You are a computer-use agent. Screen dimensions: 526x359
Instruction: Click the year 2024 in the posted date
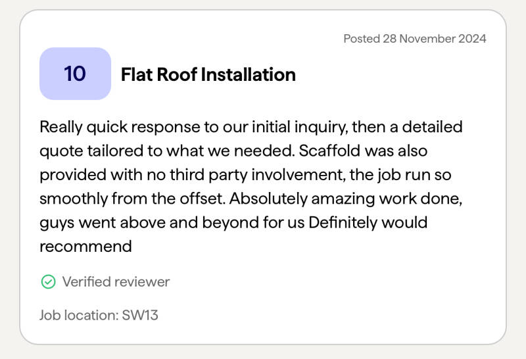471,38
